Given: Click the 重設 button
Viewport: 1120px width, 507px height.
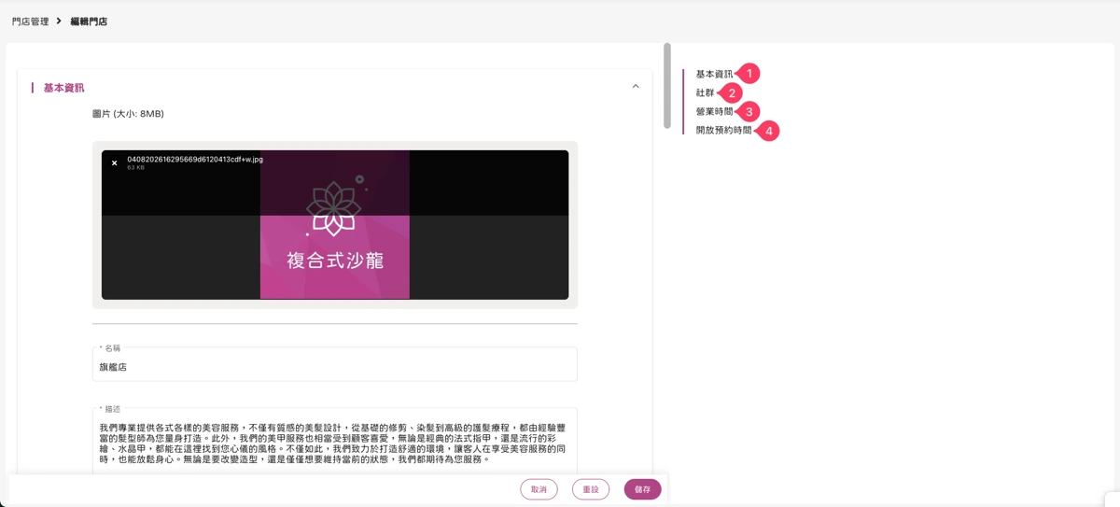Looking at the screenshot, I should pyautogui.click(x=591, y=489).
